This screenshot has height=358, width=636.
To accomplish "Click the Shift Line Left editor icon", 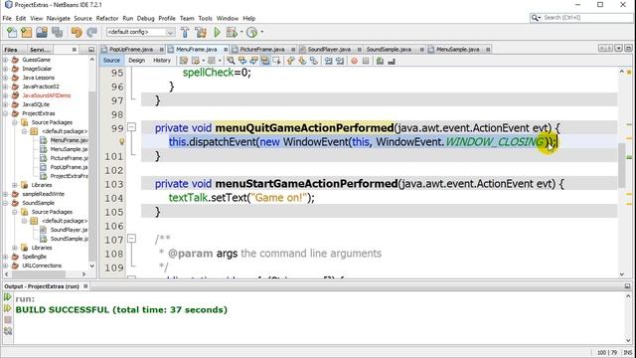I will 328,61.
